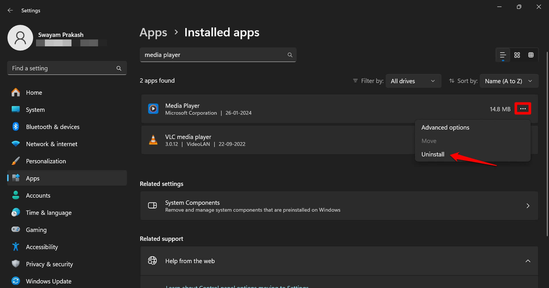Open the Media Player three-dot menu
The width and height of the screenshot is (549, 288).
coord(523,109)
